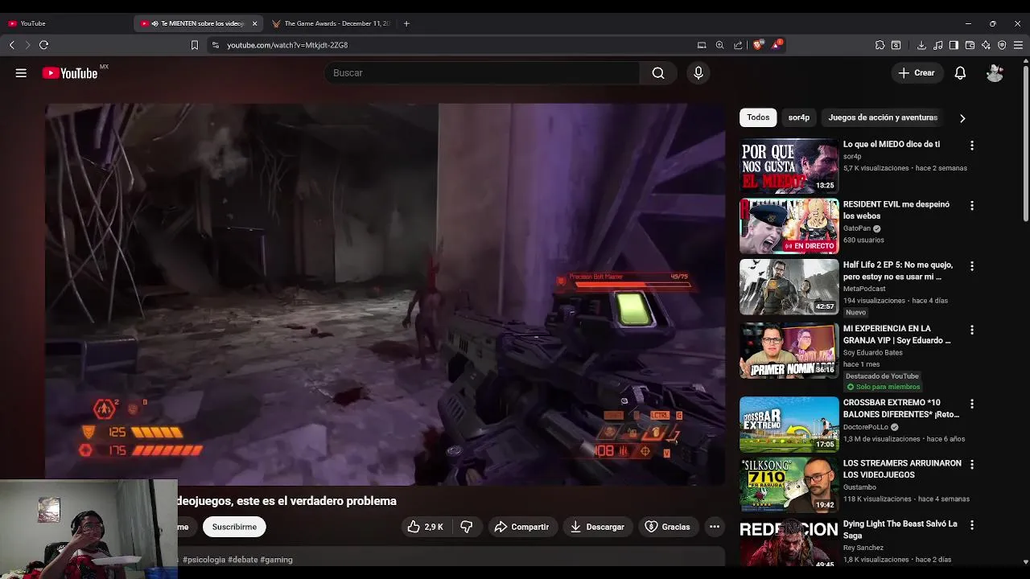The height and width of the screenshot is (579, 1030).
Task: Open a new browser tab
Action: 406,23
